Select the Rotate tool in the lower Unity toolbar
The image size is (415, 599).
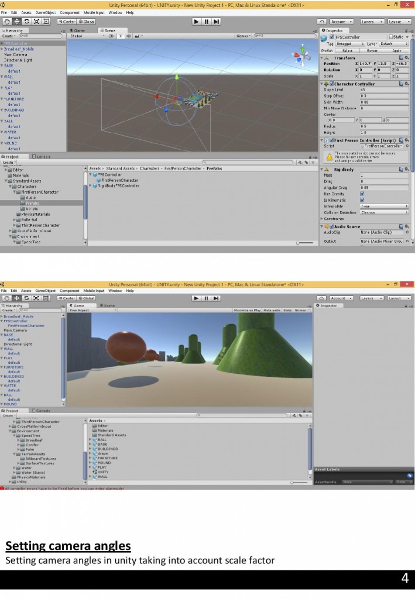[27, 298]
